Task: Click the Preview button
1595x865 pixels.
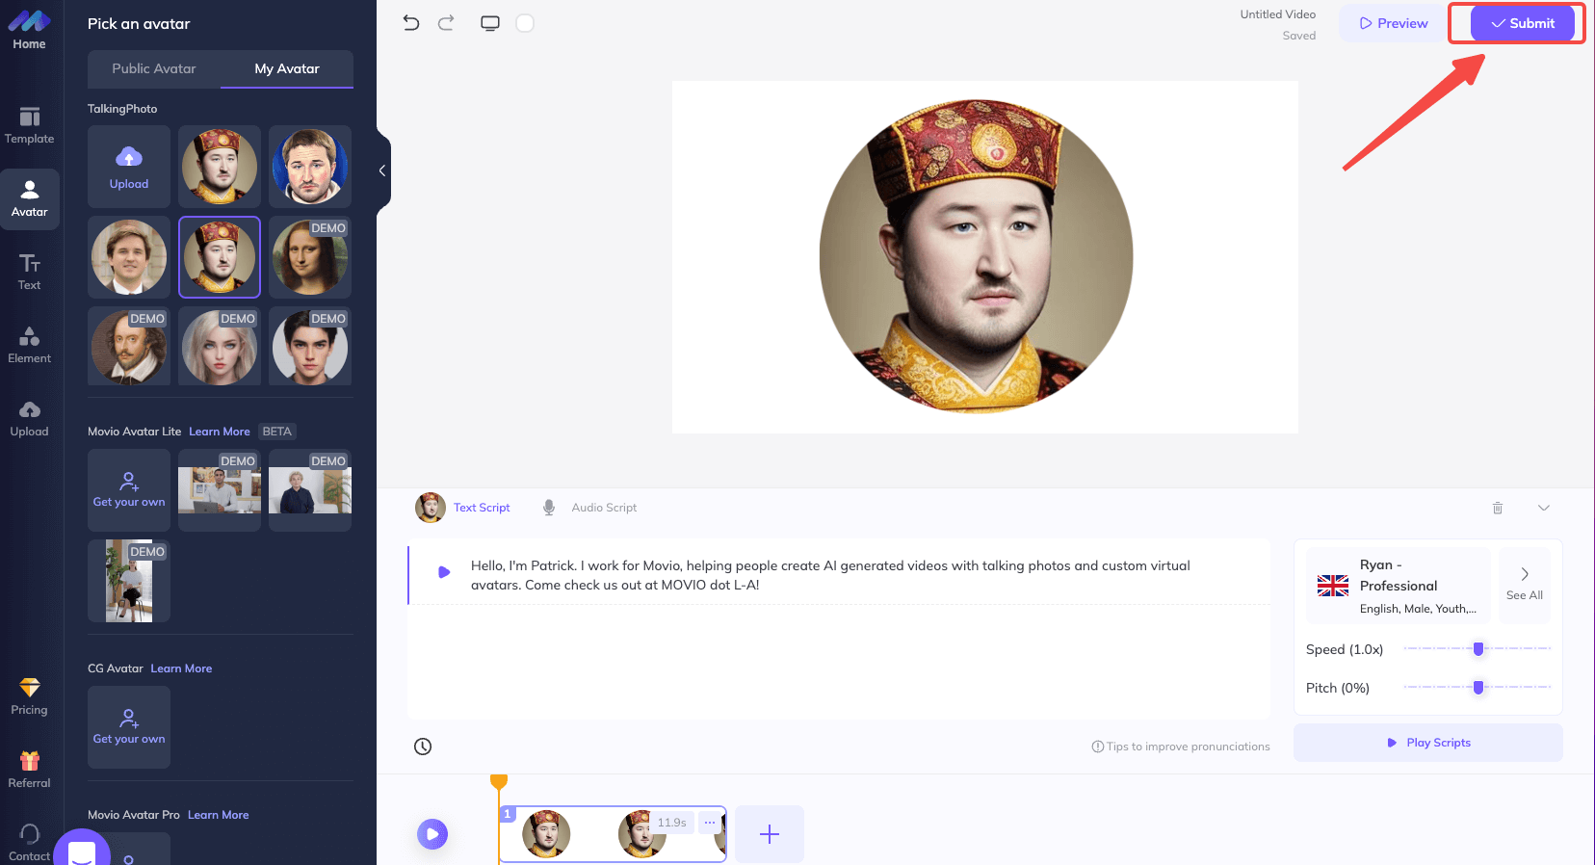Action: click(x=1393, y=23)
